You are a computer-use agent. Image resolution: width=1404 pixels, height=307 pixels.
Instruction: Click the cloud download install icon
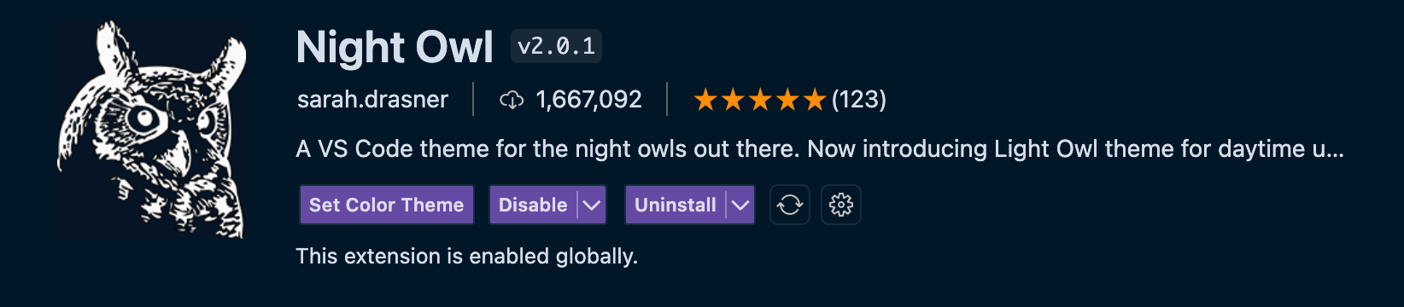[x=511, y=100]
